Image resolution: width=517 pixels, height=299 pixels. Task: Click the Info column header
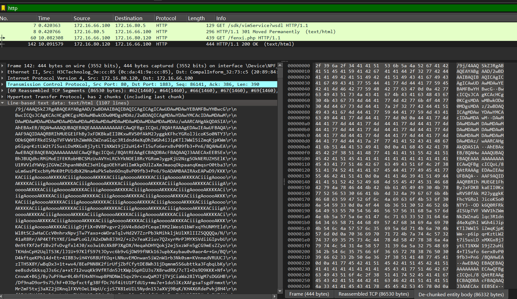click(x=366, y=18)
